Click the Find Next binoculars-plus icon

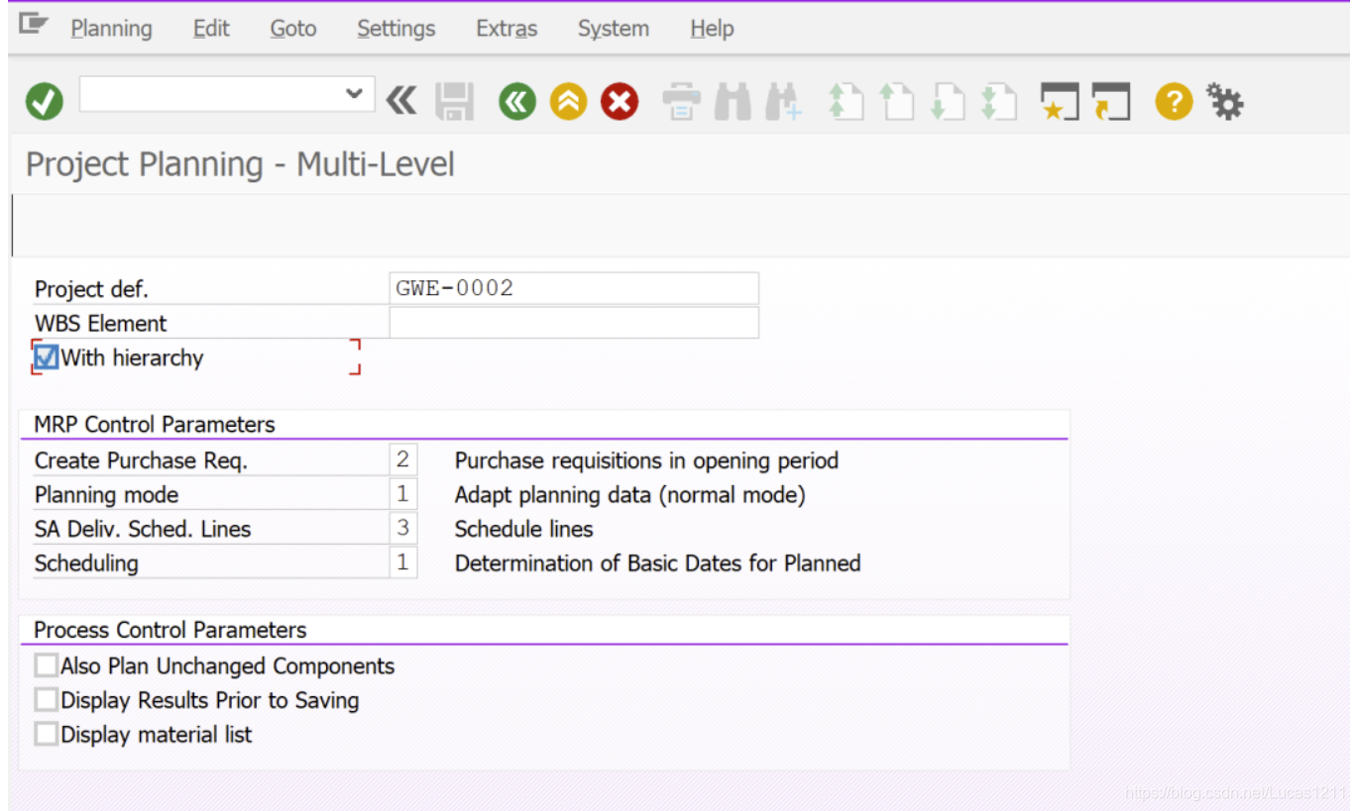(x=783, y=101)
